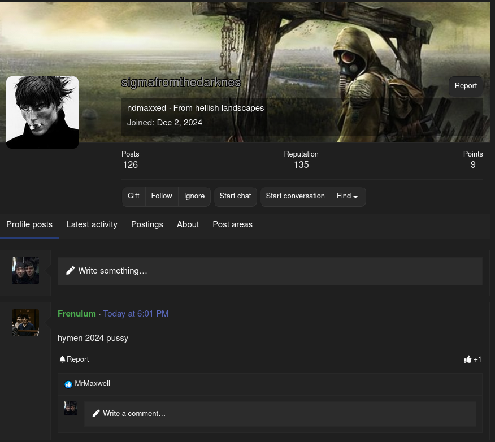This screenshot has height=442, width=495.
Task: Click Start conversation button
Action: tap(296, 196)
